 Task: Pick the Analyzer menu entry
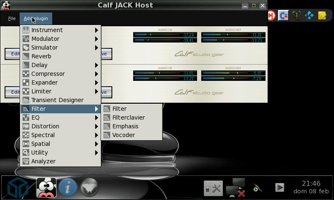click(x=61, y=161)
